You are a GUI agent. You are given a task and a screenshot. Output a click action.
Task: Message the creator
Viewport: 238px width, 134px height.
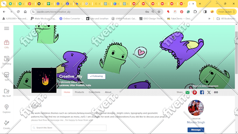196,130
